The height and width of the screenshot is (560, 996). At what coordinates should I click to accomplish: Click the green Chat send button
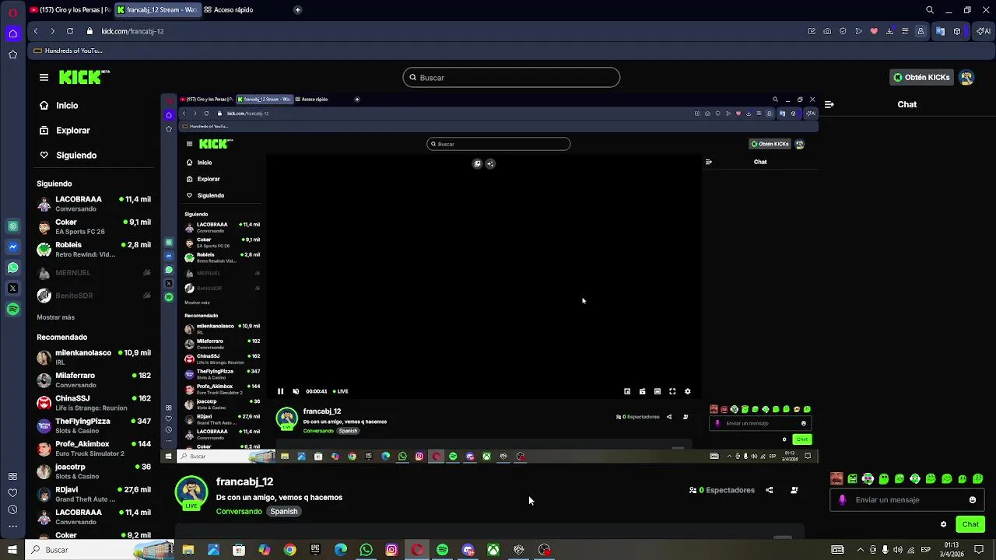(x=970, y=524)
